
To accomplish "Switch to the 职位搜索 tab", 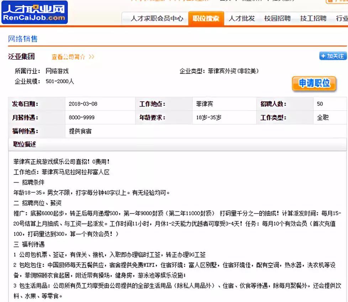I will click(207, 18).
